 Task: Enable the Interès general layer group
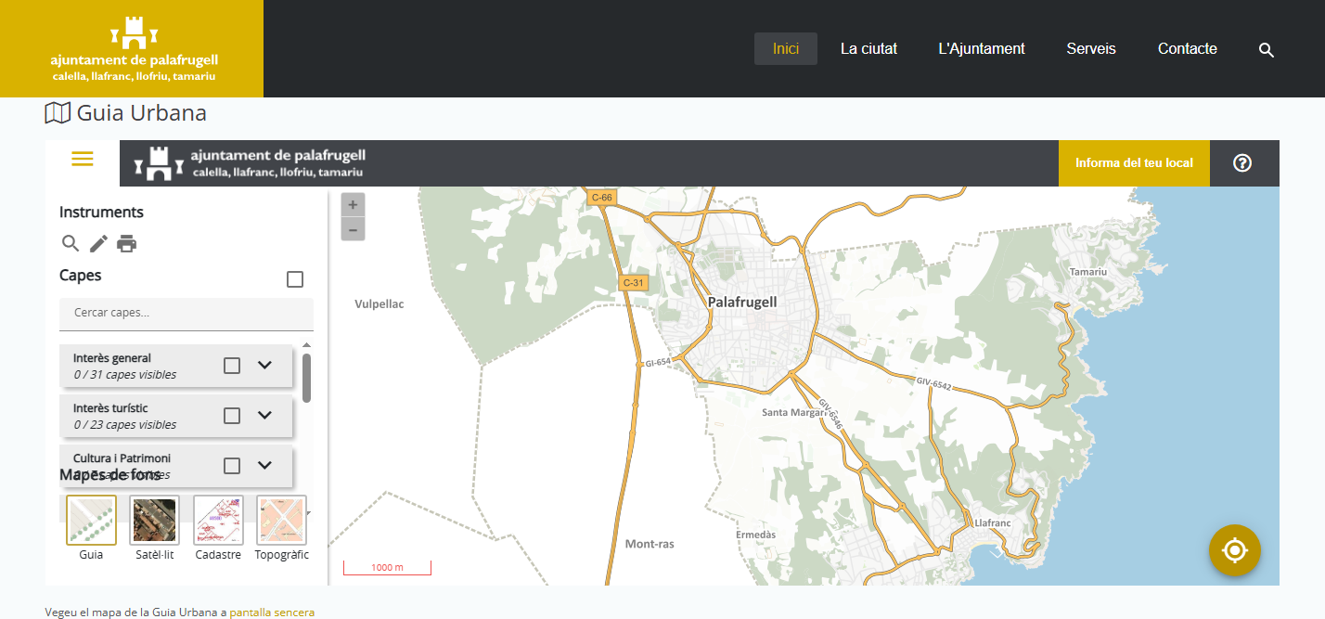point(232,366)
